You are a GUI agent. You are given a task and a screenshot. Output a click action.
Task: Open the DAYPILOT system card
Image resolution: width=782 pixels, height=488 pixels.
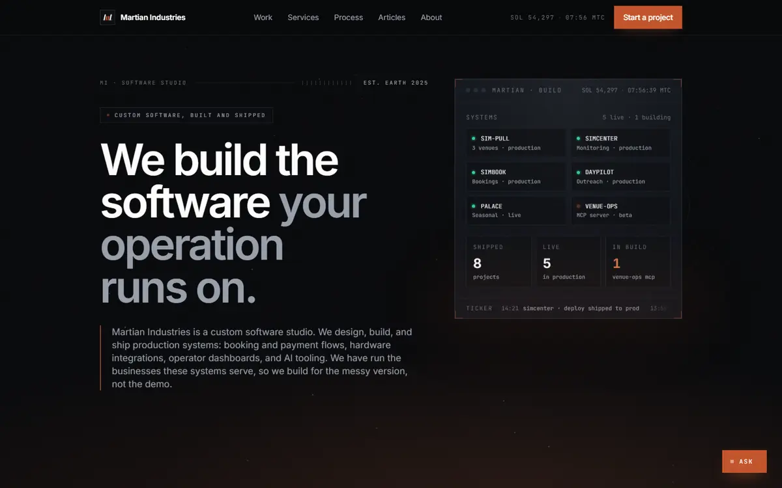click(x=620, y=177)
